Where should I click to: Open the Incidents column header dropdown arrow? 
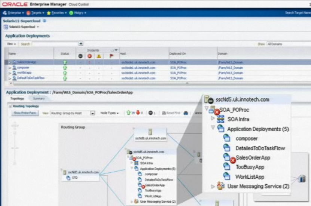(x=116, y=50)
